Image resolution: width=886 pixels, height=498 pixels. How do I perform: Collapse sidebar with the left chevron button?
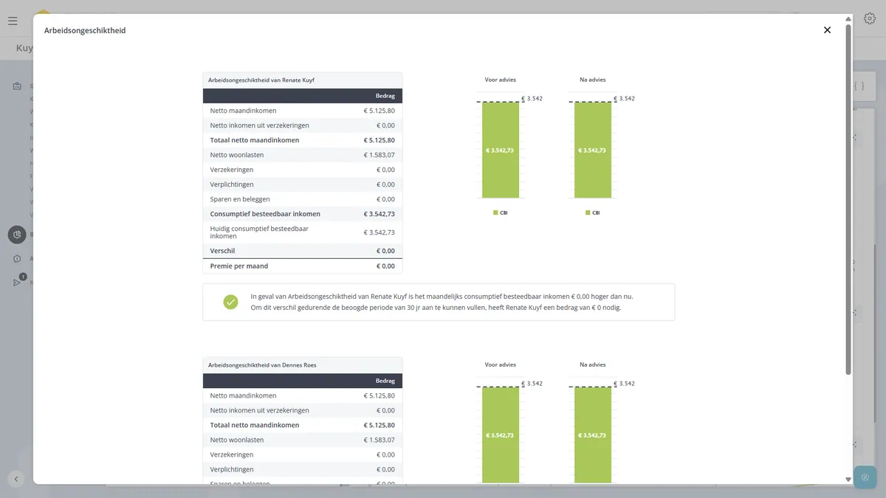(16, 478)
